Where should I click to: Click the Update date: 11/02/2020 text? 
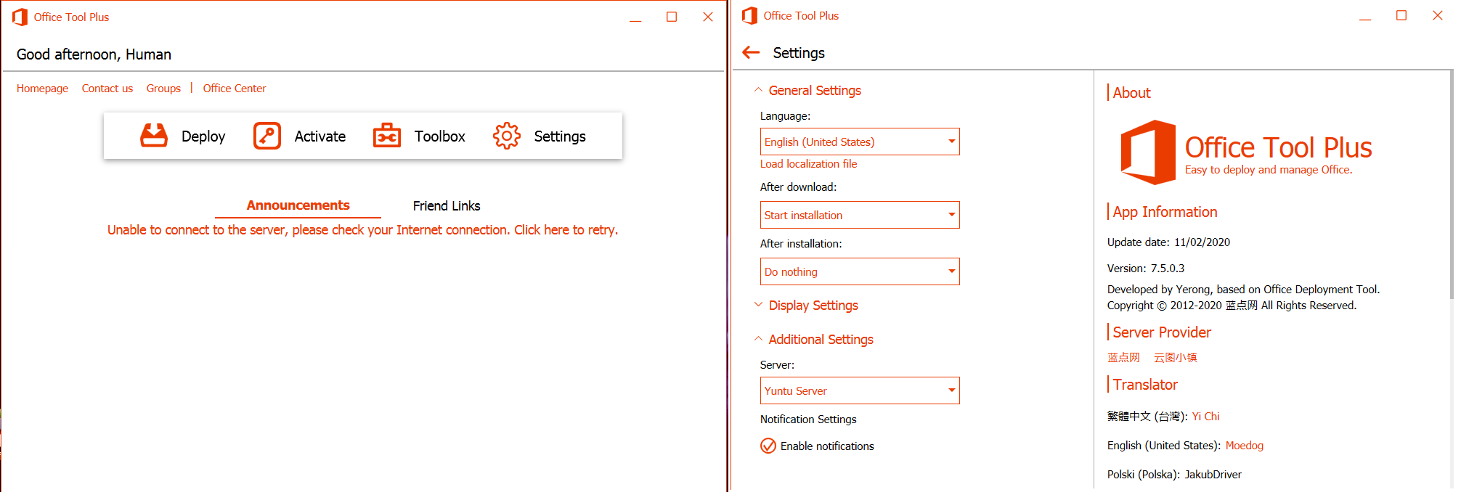pyautogui.click(x=1168, y=242)
